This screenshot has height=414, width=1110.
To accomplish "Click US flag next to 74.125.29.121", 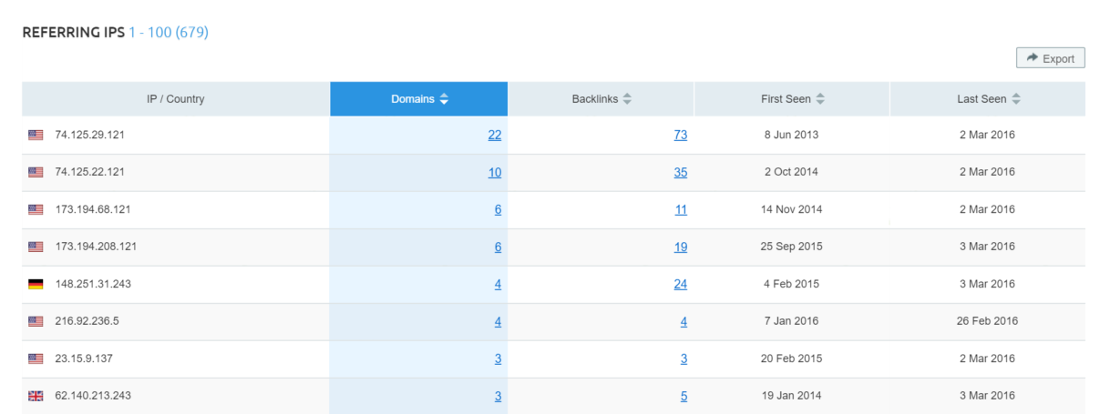I will point(36,135).
